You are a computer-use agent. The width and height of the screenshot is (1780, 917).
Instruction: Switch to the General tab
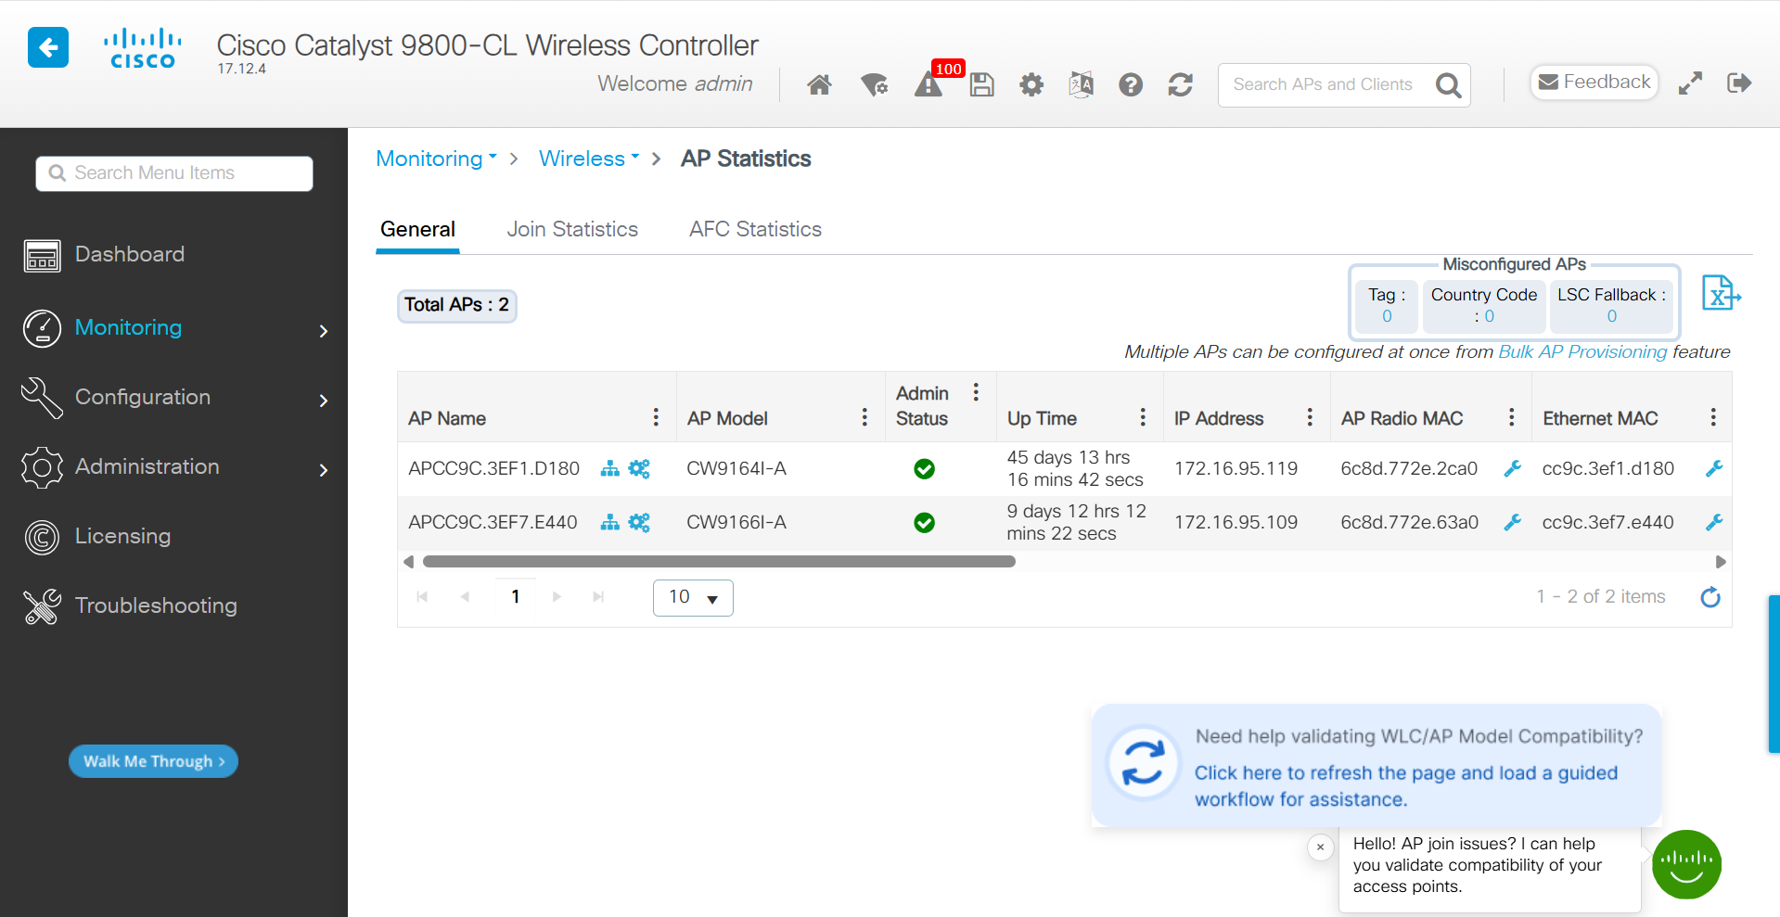(417, 229)
